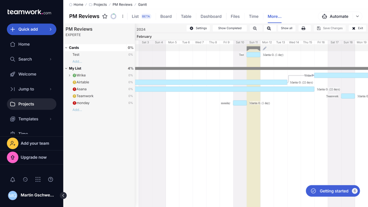Zoom in on the Gantt chart
The height and width of the screenshot is (207, 368).
point(255,29)
